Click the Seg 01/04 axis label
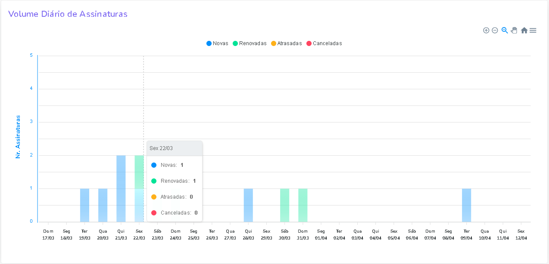This screenshot has height=264, width=549. point(321,234)
